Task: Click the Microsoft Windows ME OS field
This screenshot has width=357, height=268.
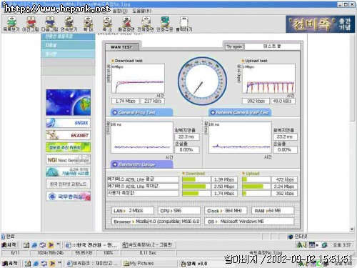Action: (249, 222)
